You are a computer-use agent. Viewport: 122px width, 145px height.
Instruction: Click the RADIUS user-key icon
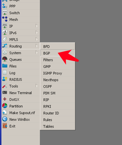(x=5, y=79)
